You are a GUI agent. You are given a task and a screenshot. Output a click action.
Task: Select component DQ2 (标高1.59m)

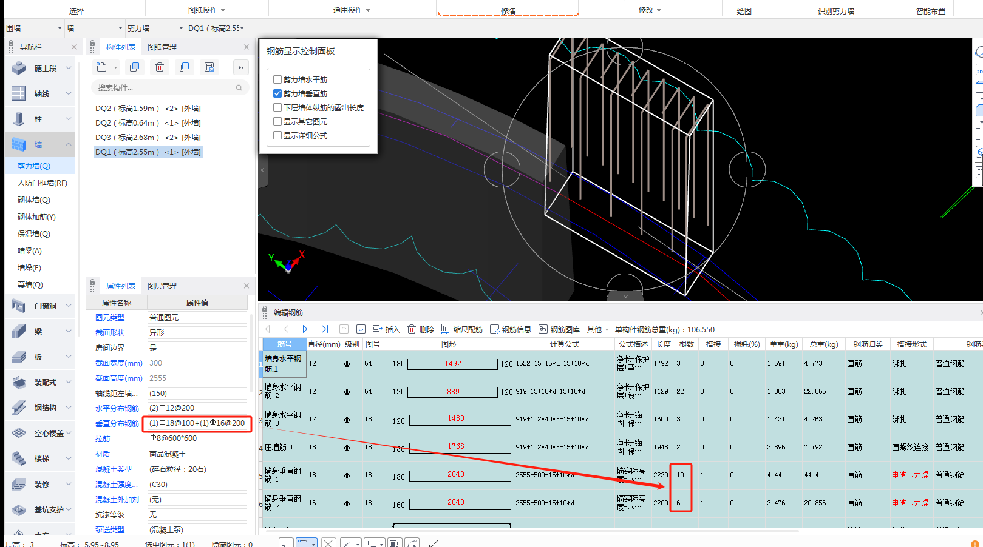pos(148,109)
